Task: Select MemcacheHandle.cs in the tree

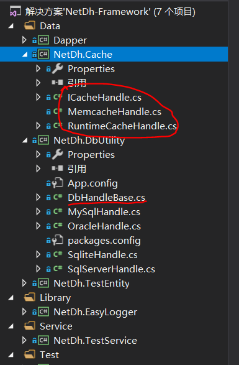Action: [x=114, y=112]
